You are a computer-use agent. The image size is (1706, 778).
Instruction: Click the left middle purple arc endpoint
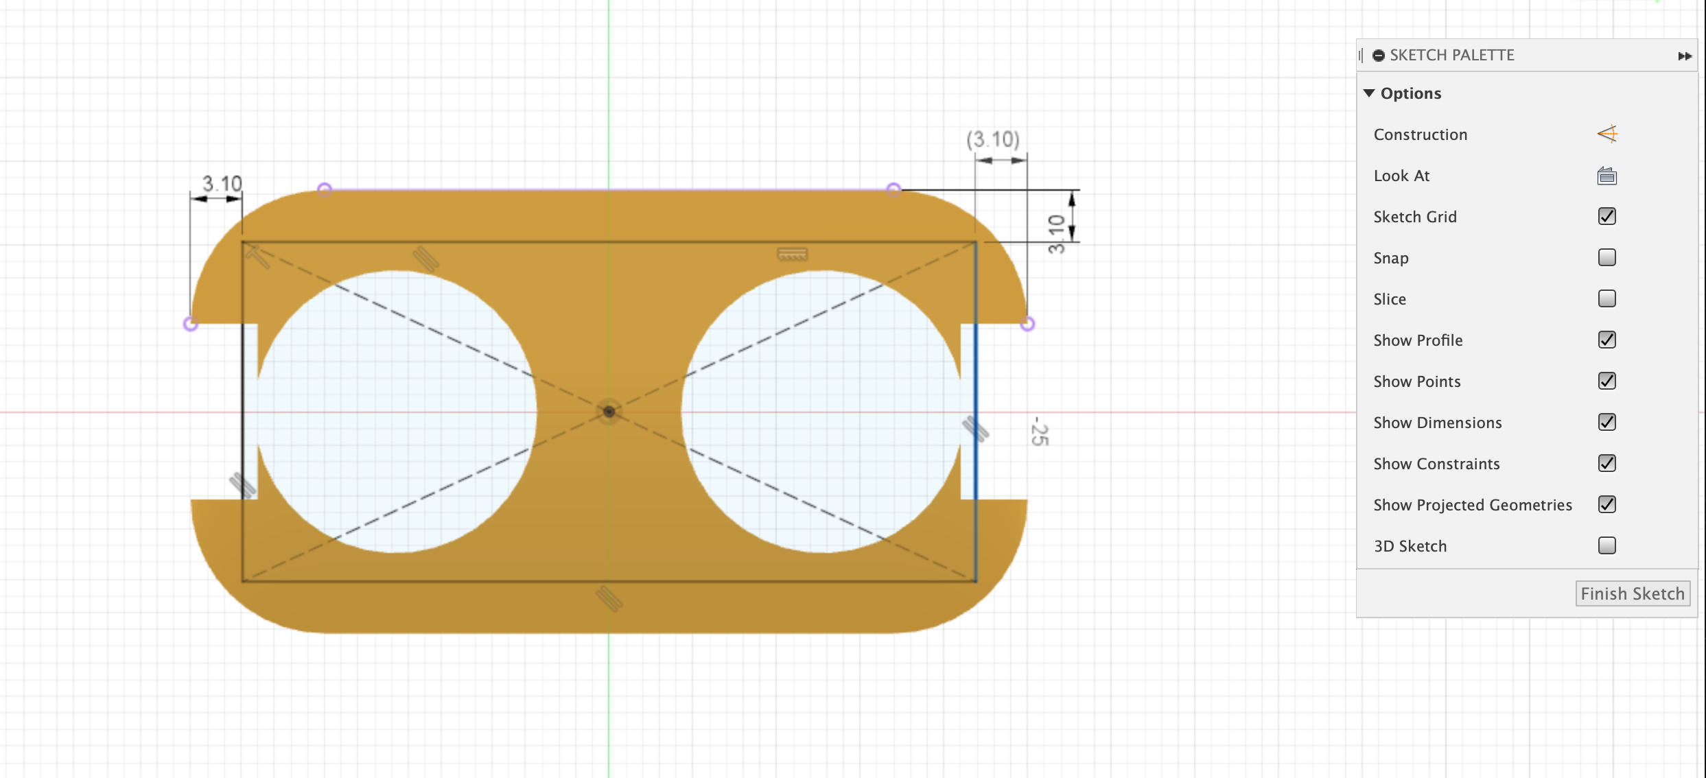[191, 324]
